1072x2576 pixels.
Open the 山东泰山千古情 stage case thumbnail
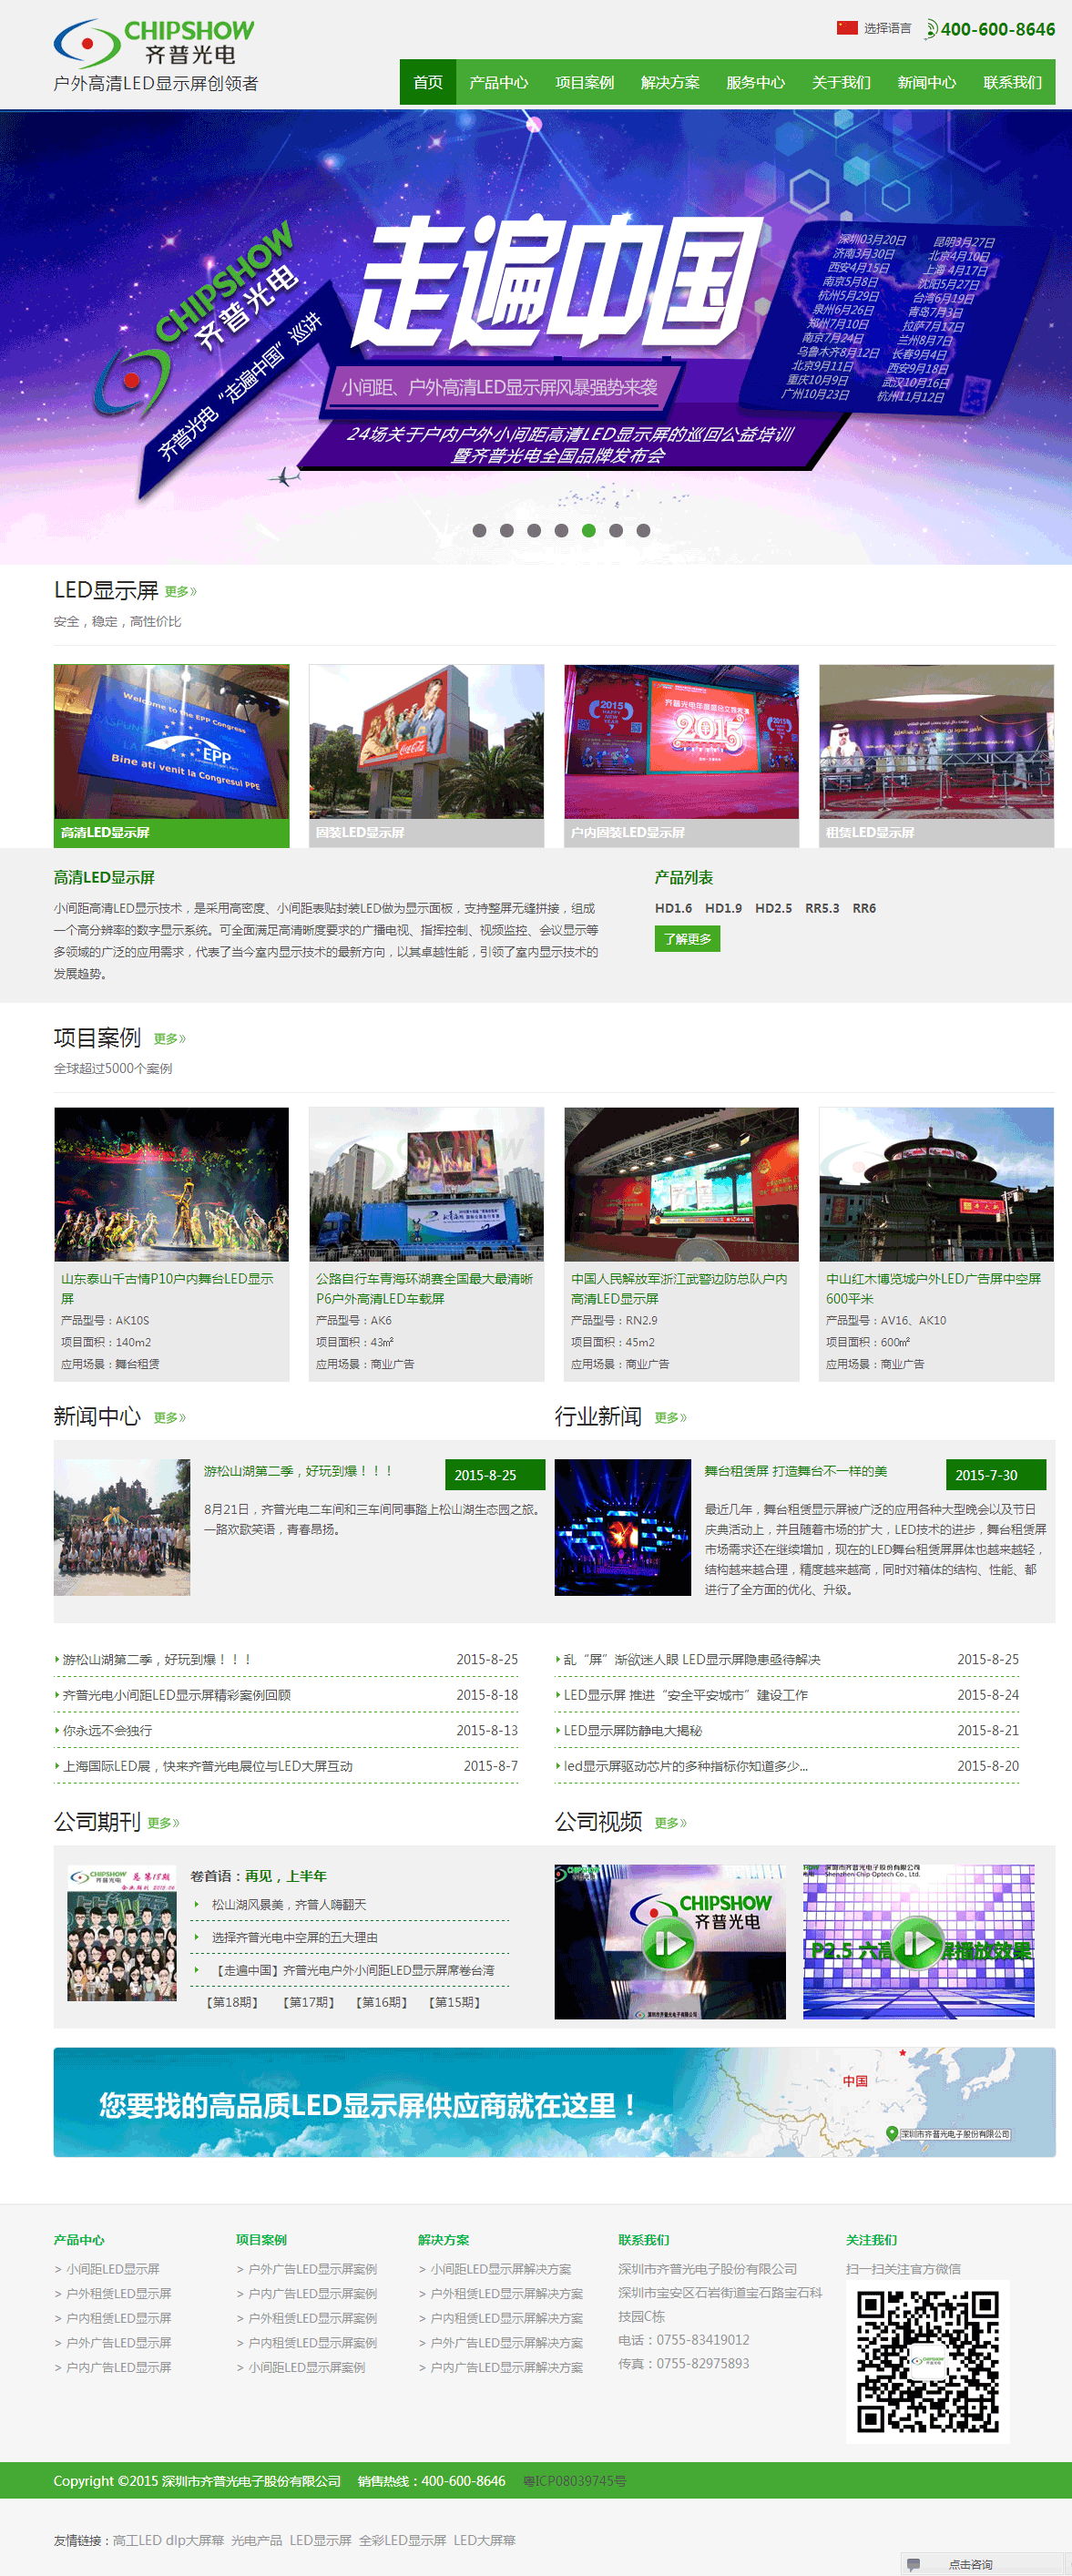pyautogui.click(x=171, y=1184)
